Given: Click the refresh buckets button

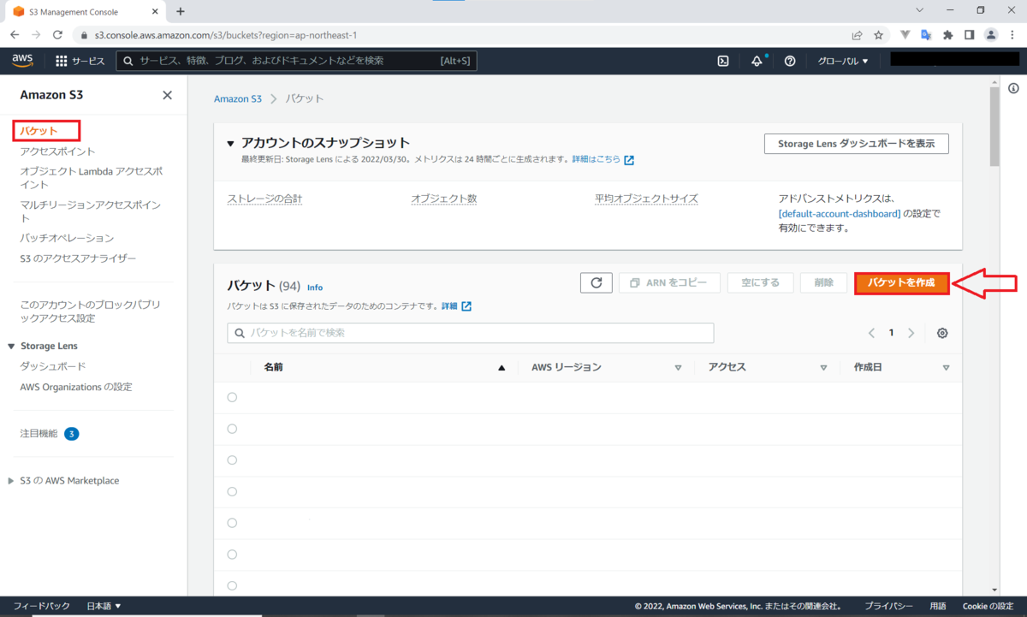Looking at the screenshot, I should pyautogui.click(x=597, y=283).
